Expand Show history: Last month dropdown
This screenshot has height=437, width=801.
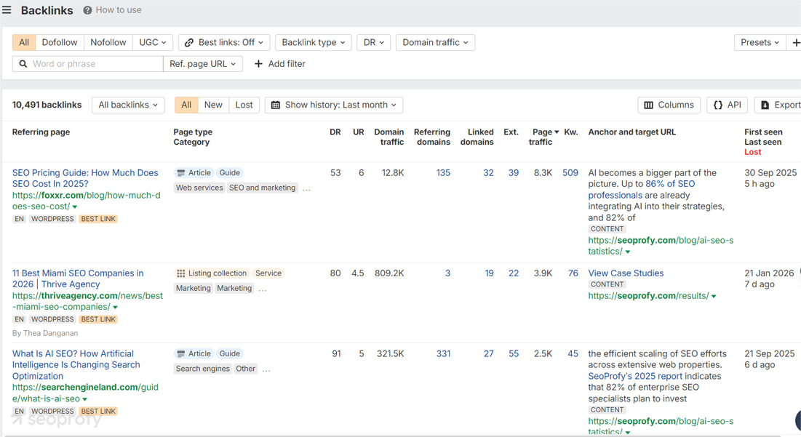point(334,105)
